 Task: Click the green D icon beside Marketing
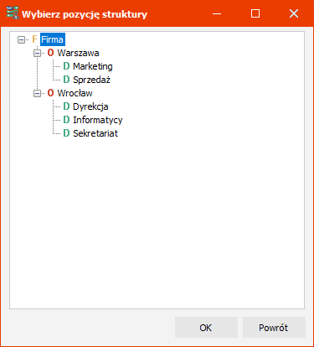(66, 66)
